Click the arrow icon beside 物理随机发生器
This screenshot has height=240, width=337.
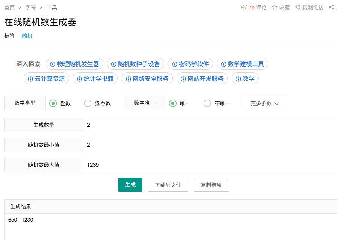pyautogui.click(x=53, y=64)
